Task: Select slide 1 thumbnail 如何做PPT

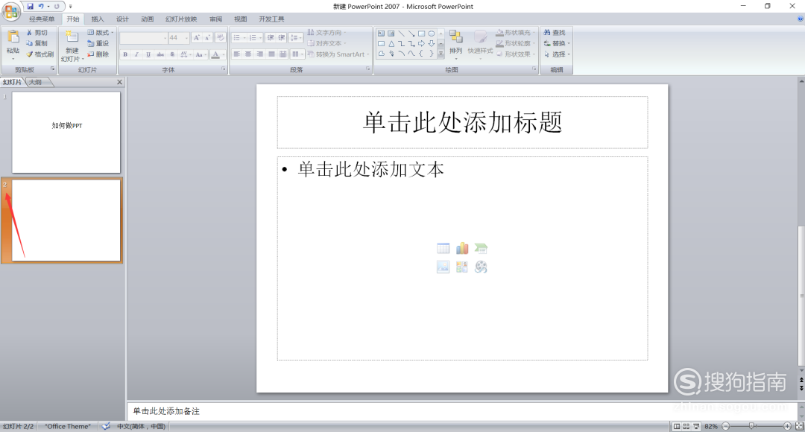Action: (x=66, y=133)
